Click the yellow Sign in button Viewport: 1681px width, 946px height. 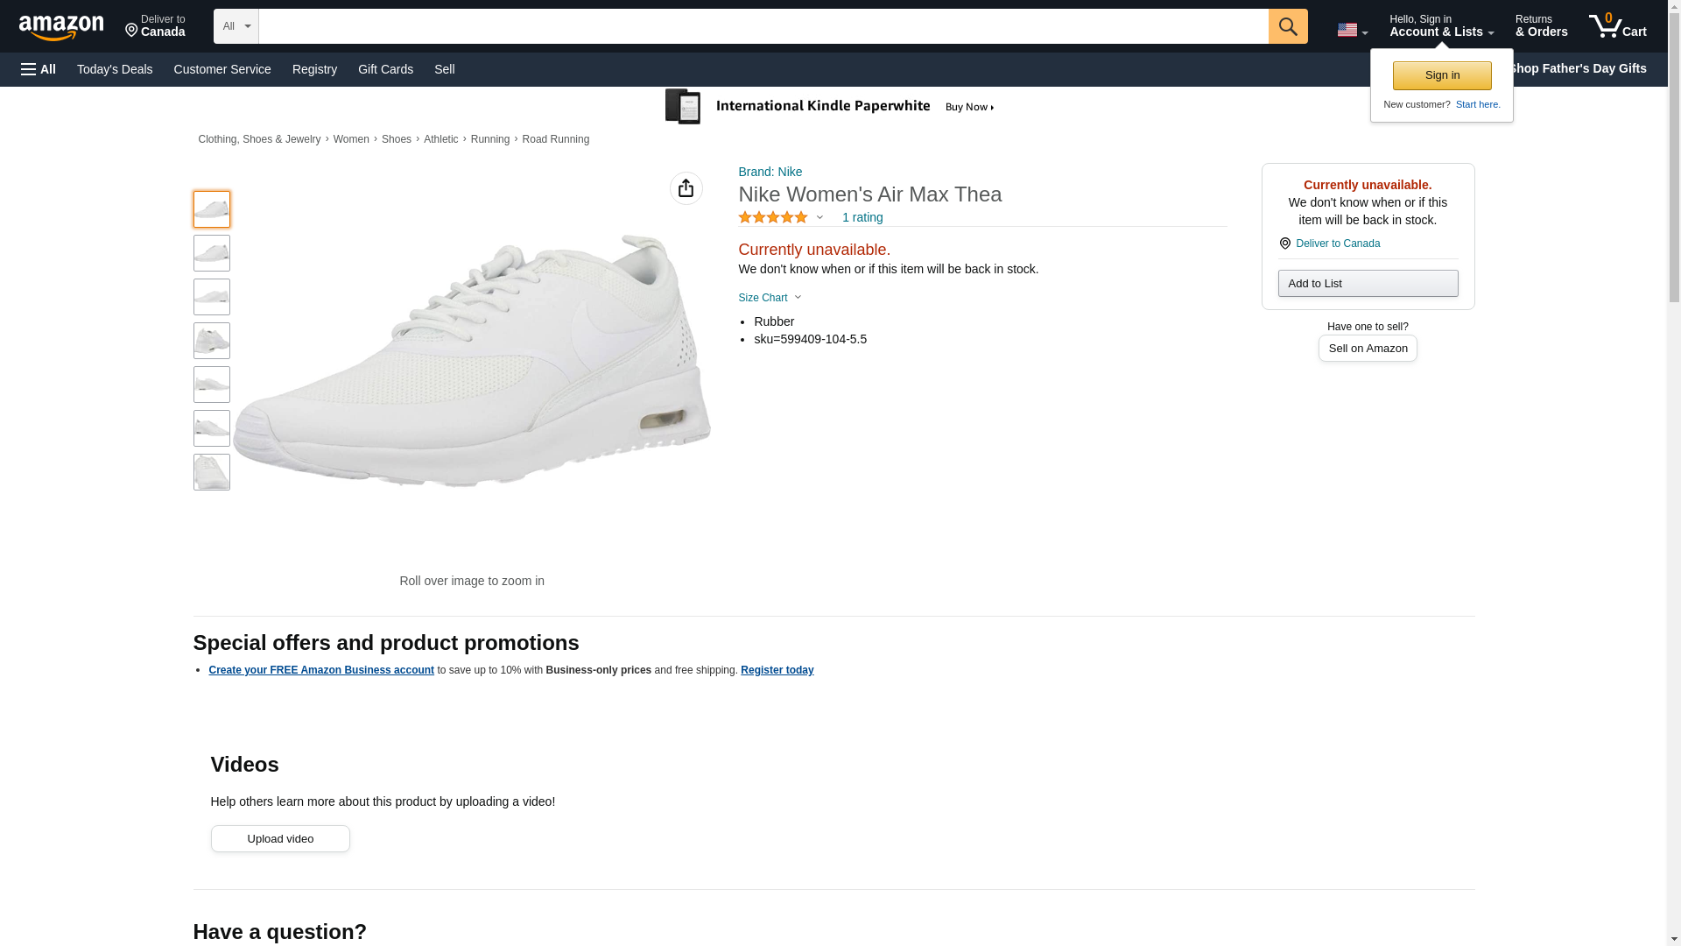click(1442, 75)
